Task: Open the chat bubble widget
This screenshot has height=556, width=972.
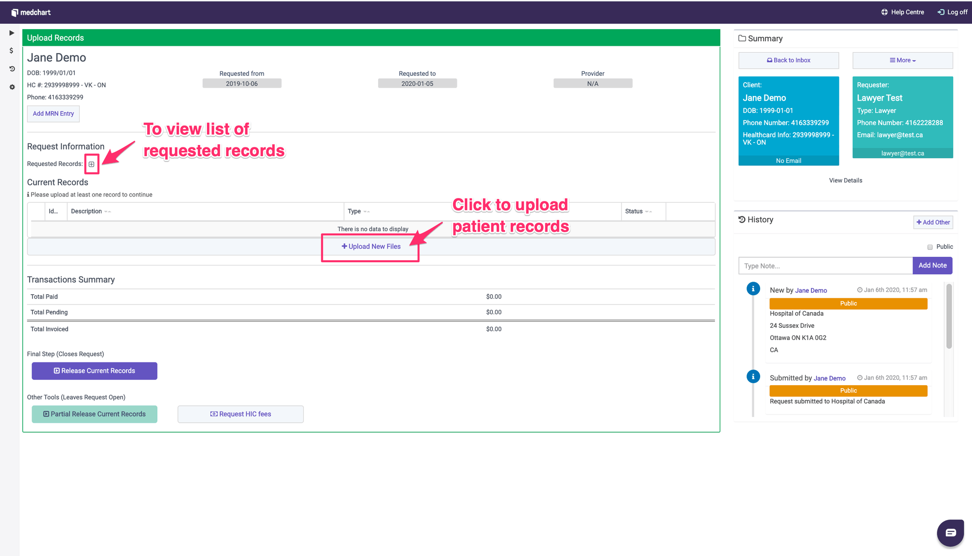Action: (x=950, y=533)
